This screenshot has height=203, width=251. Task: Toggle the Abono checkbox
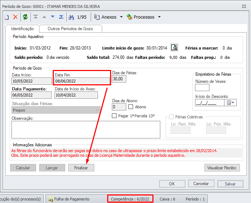tap(131, 107)
